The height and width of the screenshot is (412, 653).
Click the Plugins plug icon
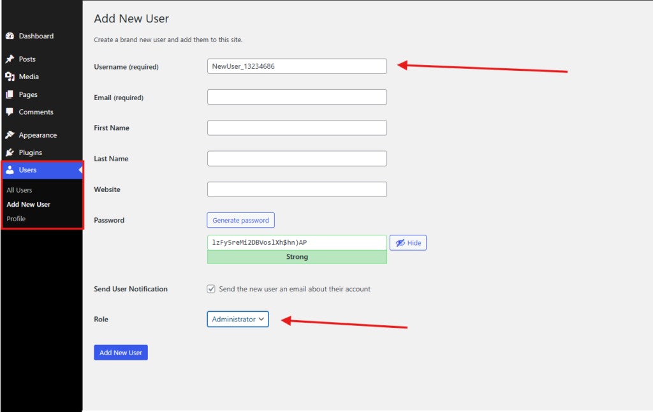(x=10, y=152)
